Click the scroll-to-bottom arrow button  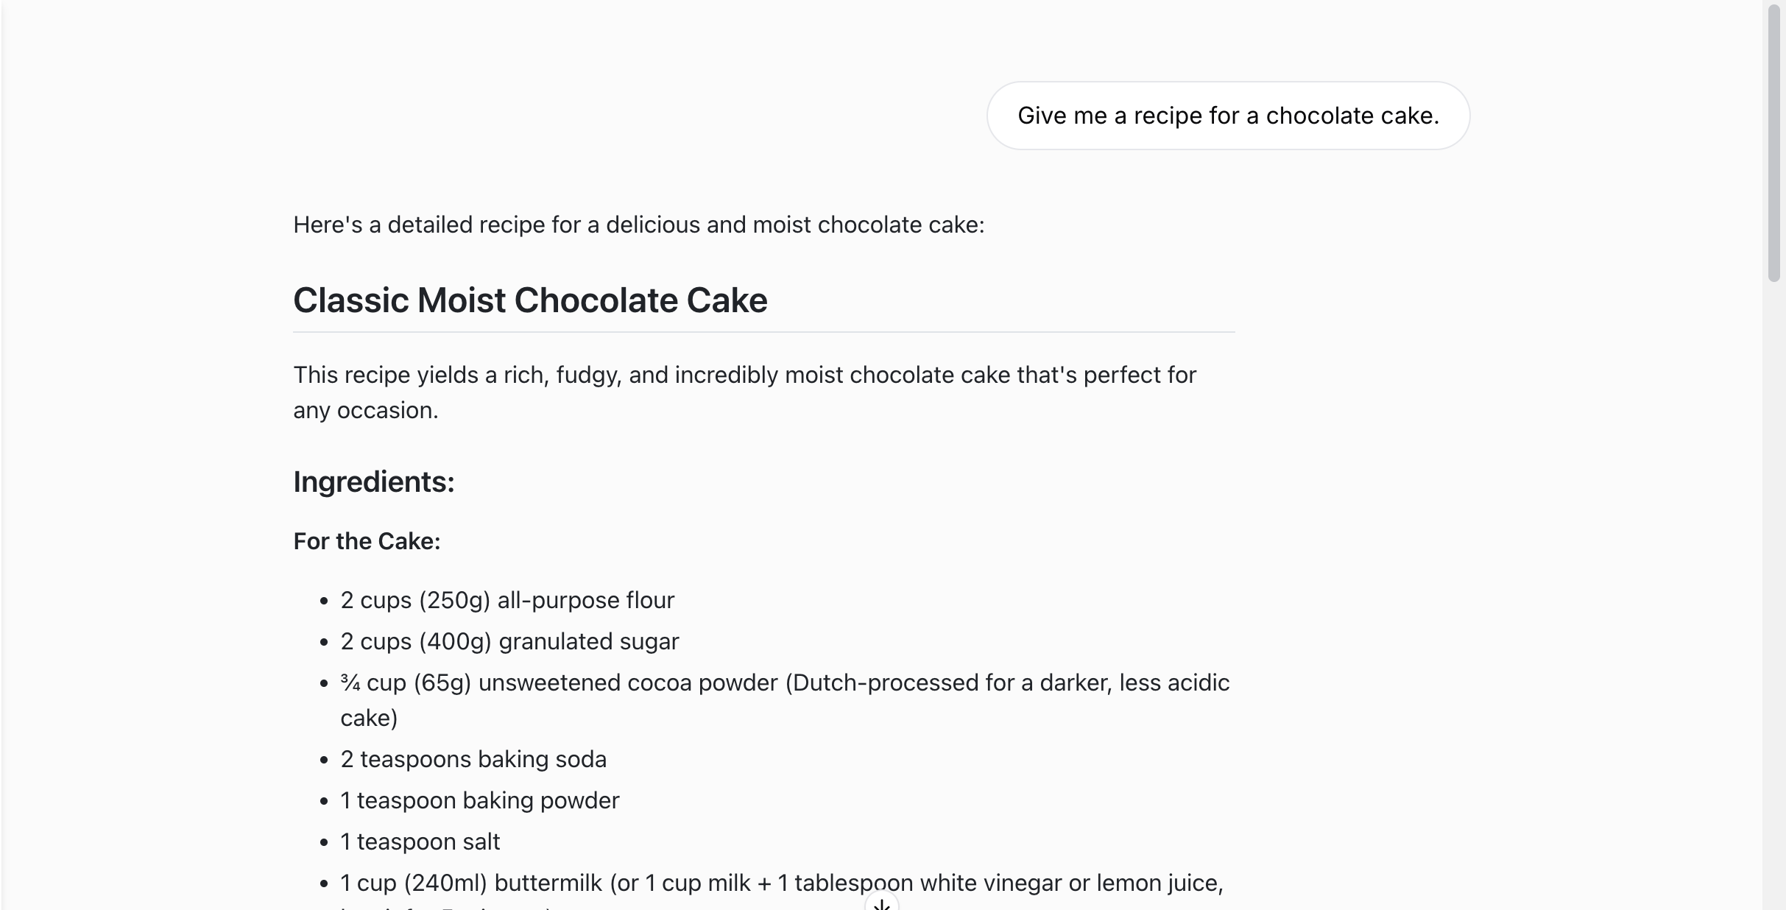881,904
